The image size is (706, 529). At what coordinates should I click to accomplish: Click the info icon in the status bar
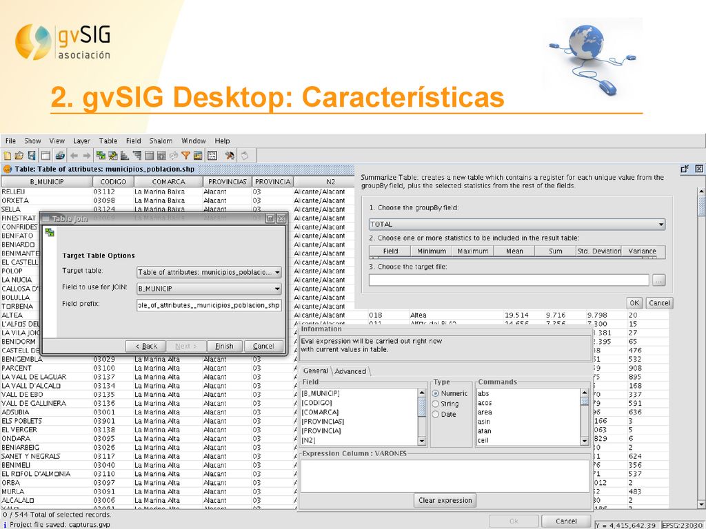(5, 524)
